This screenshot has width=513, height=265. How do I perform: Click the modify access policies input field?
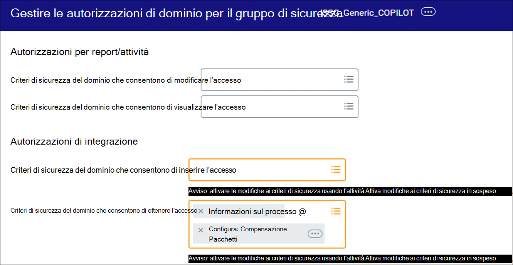[279, 80]
